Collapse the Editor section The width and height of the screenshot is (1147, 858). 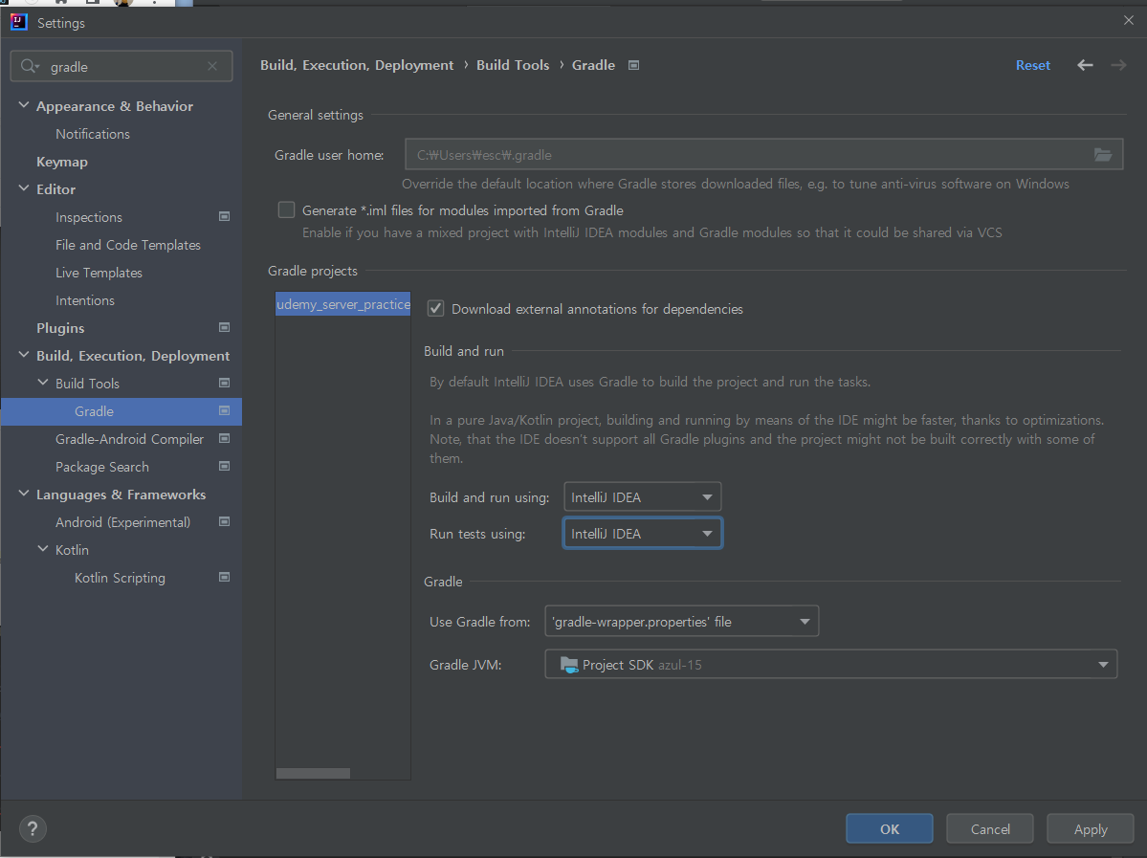coord(23,188)
